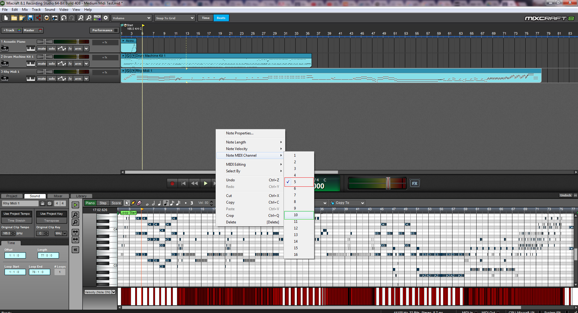
Task: Open the Snap To Grid dropdown
Action: pyautogui.click(x=175, y=18)
